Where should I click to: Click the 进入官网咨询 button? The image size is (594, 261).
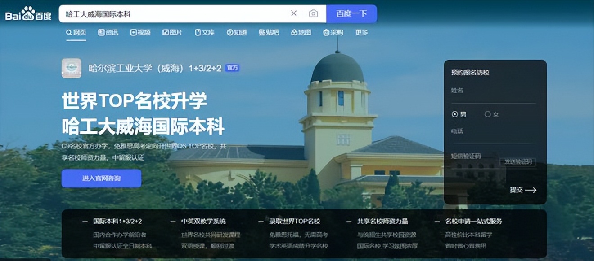click(101, 178)
